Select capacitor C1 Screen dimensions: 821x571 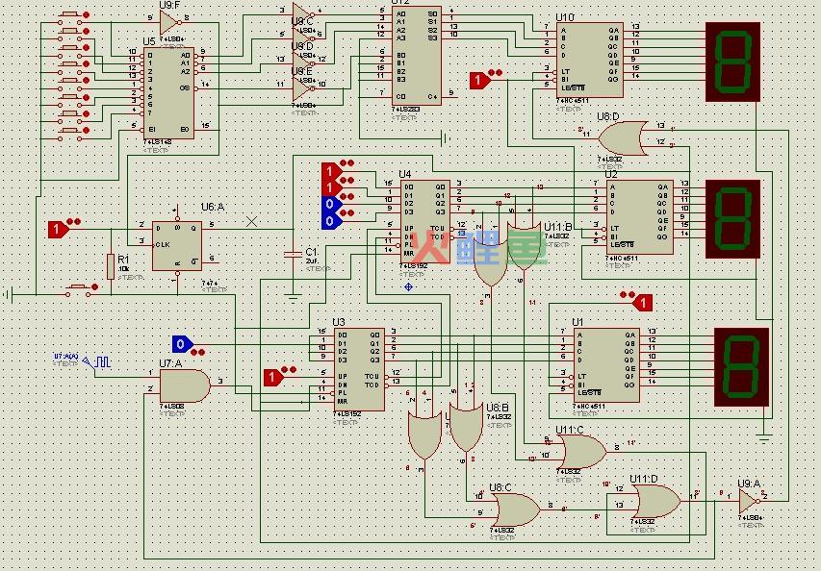[x=293, y=255]
